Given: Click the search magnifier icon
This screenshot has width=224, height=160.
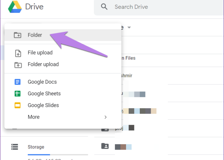Looking at the screenshot, I should click(x=104, y=7).
